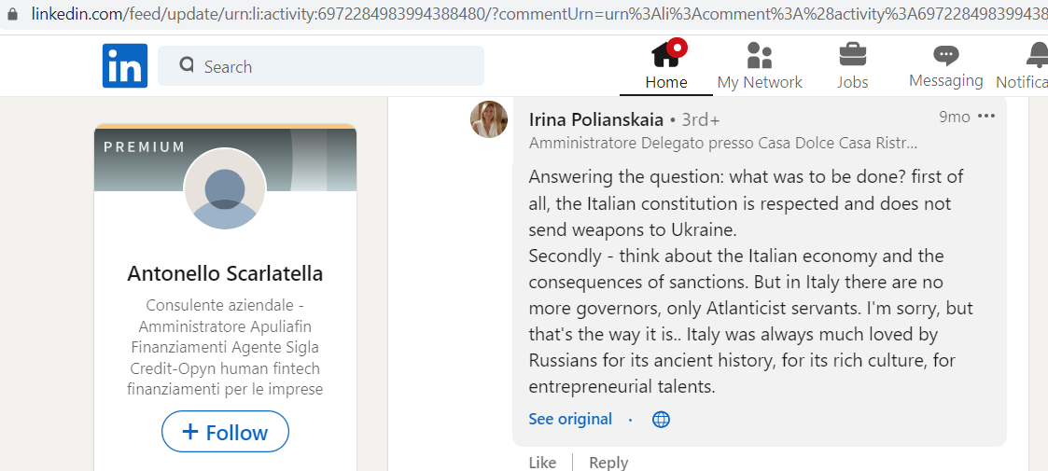The height and width of the screenshot is (471, 1048).
Task: Open the three-dot menu on Irina's comment
Action: 986,117
